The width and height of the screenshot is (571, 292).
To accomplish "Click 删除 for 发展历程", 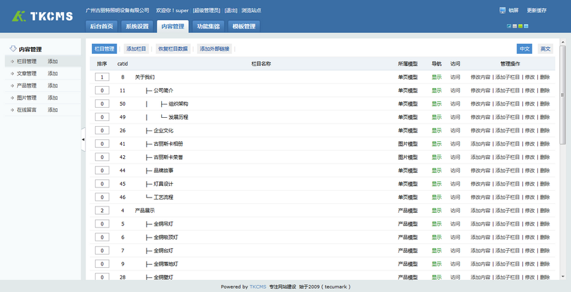I will coord(545,117).
